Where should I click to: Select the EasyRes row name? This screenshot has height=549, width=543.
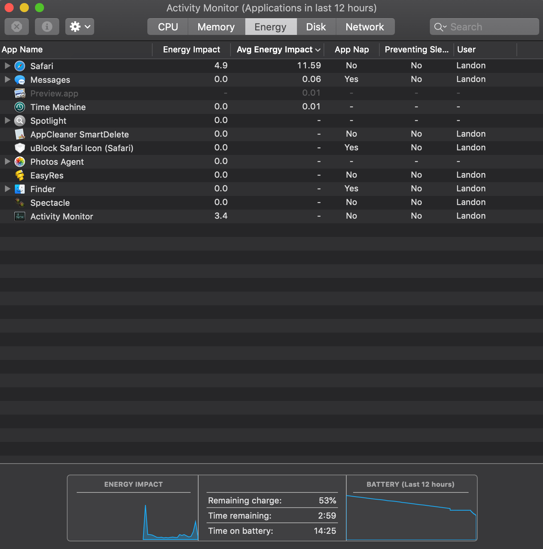click(47, 175)
